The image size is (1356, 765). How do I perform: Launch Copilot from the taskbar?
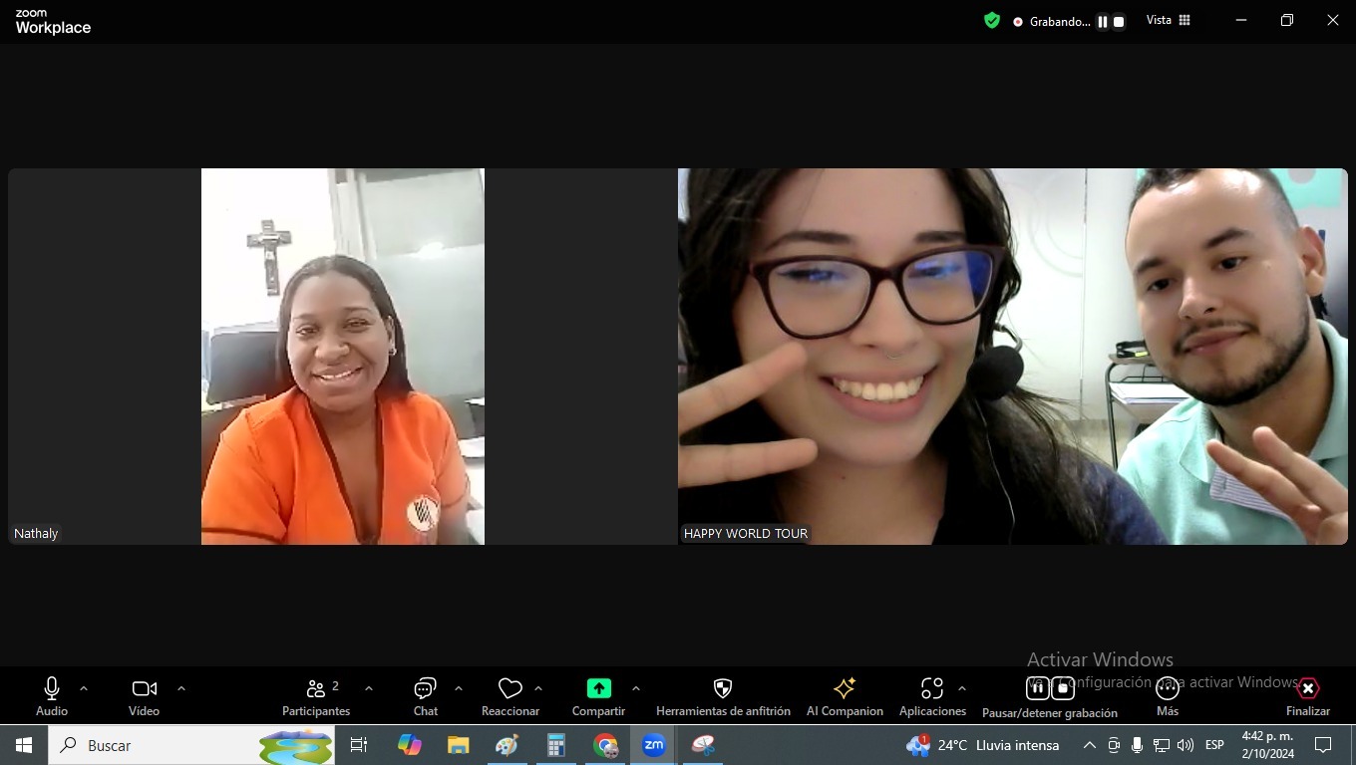click(x=409, y=745)
